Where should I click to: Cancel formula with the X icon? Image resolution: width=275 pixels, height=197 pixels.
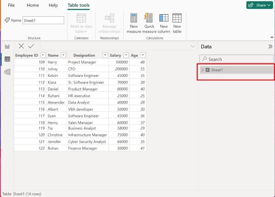click(21, 46)
